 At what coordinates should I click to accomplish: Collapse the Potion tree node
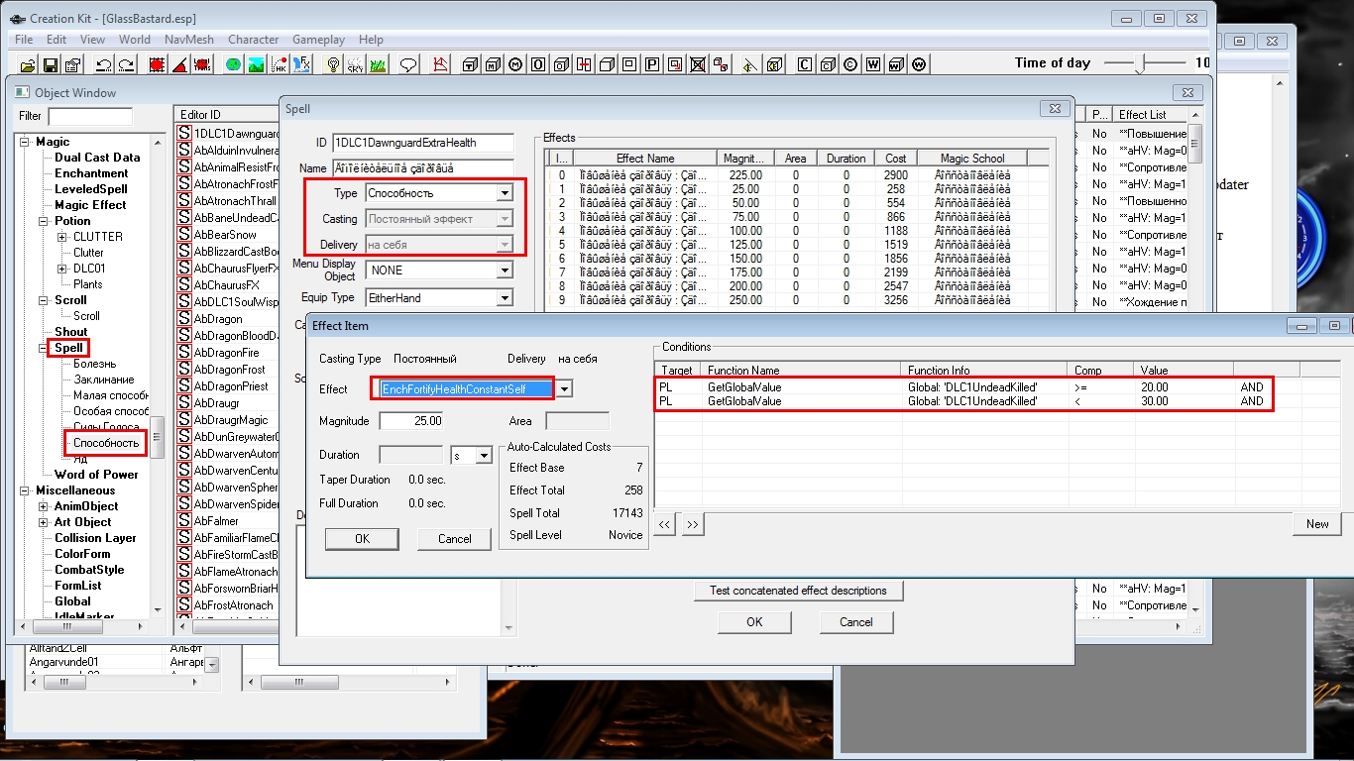point(45,221)
